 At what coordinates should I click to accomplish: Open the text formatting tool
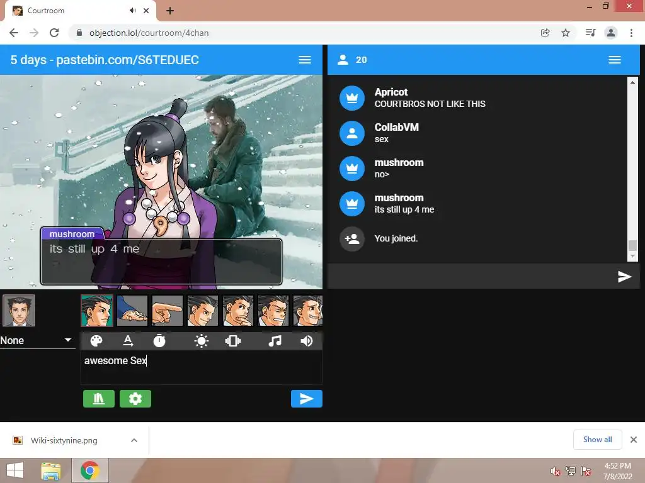[x=128, y=341]
